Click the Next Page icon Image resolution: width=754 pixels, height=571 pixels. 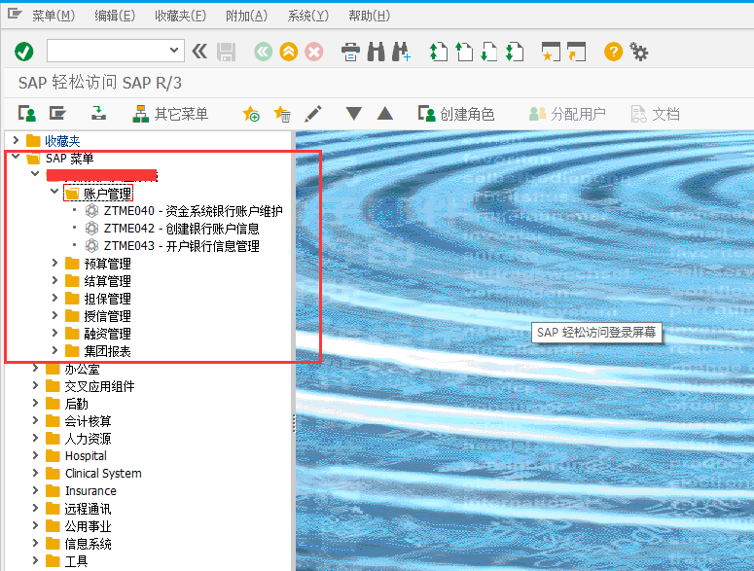point(489,52)
